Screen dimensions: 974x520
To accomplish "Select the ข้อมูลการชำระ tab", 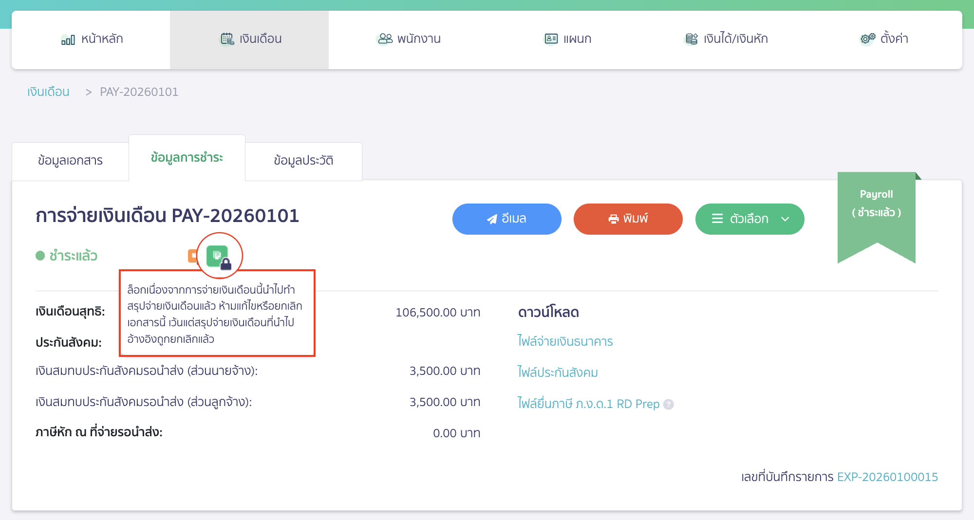I will click(x=187, y=158).
